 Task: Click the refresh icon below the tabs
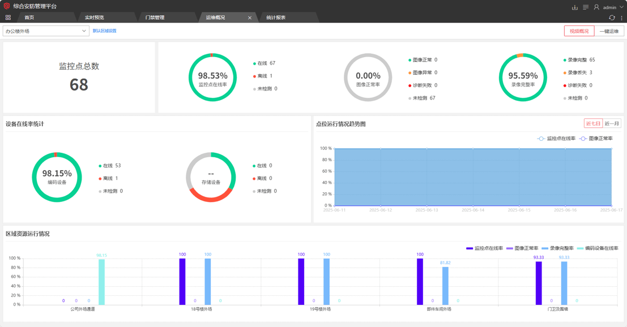[x=612, y=18]
